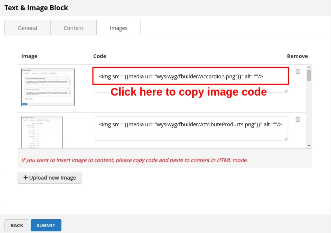331x233 pixels.
Task: Click the AttributeProducts image thumbnail
Action: point(42,132)
